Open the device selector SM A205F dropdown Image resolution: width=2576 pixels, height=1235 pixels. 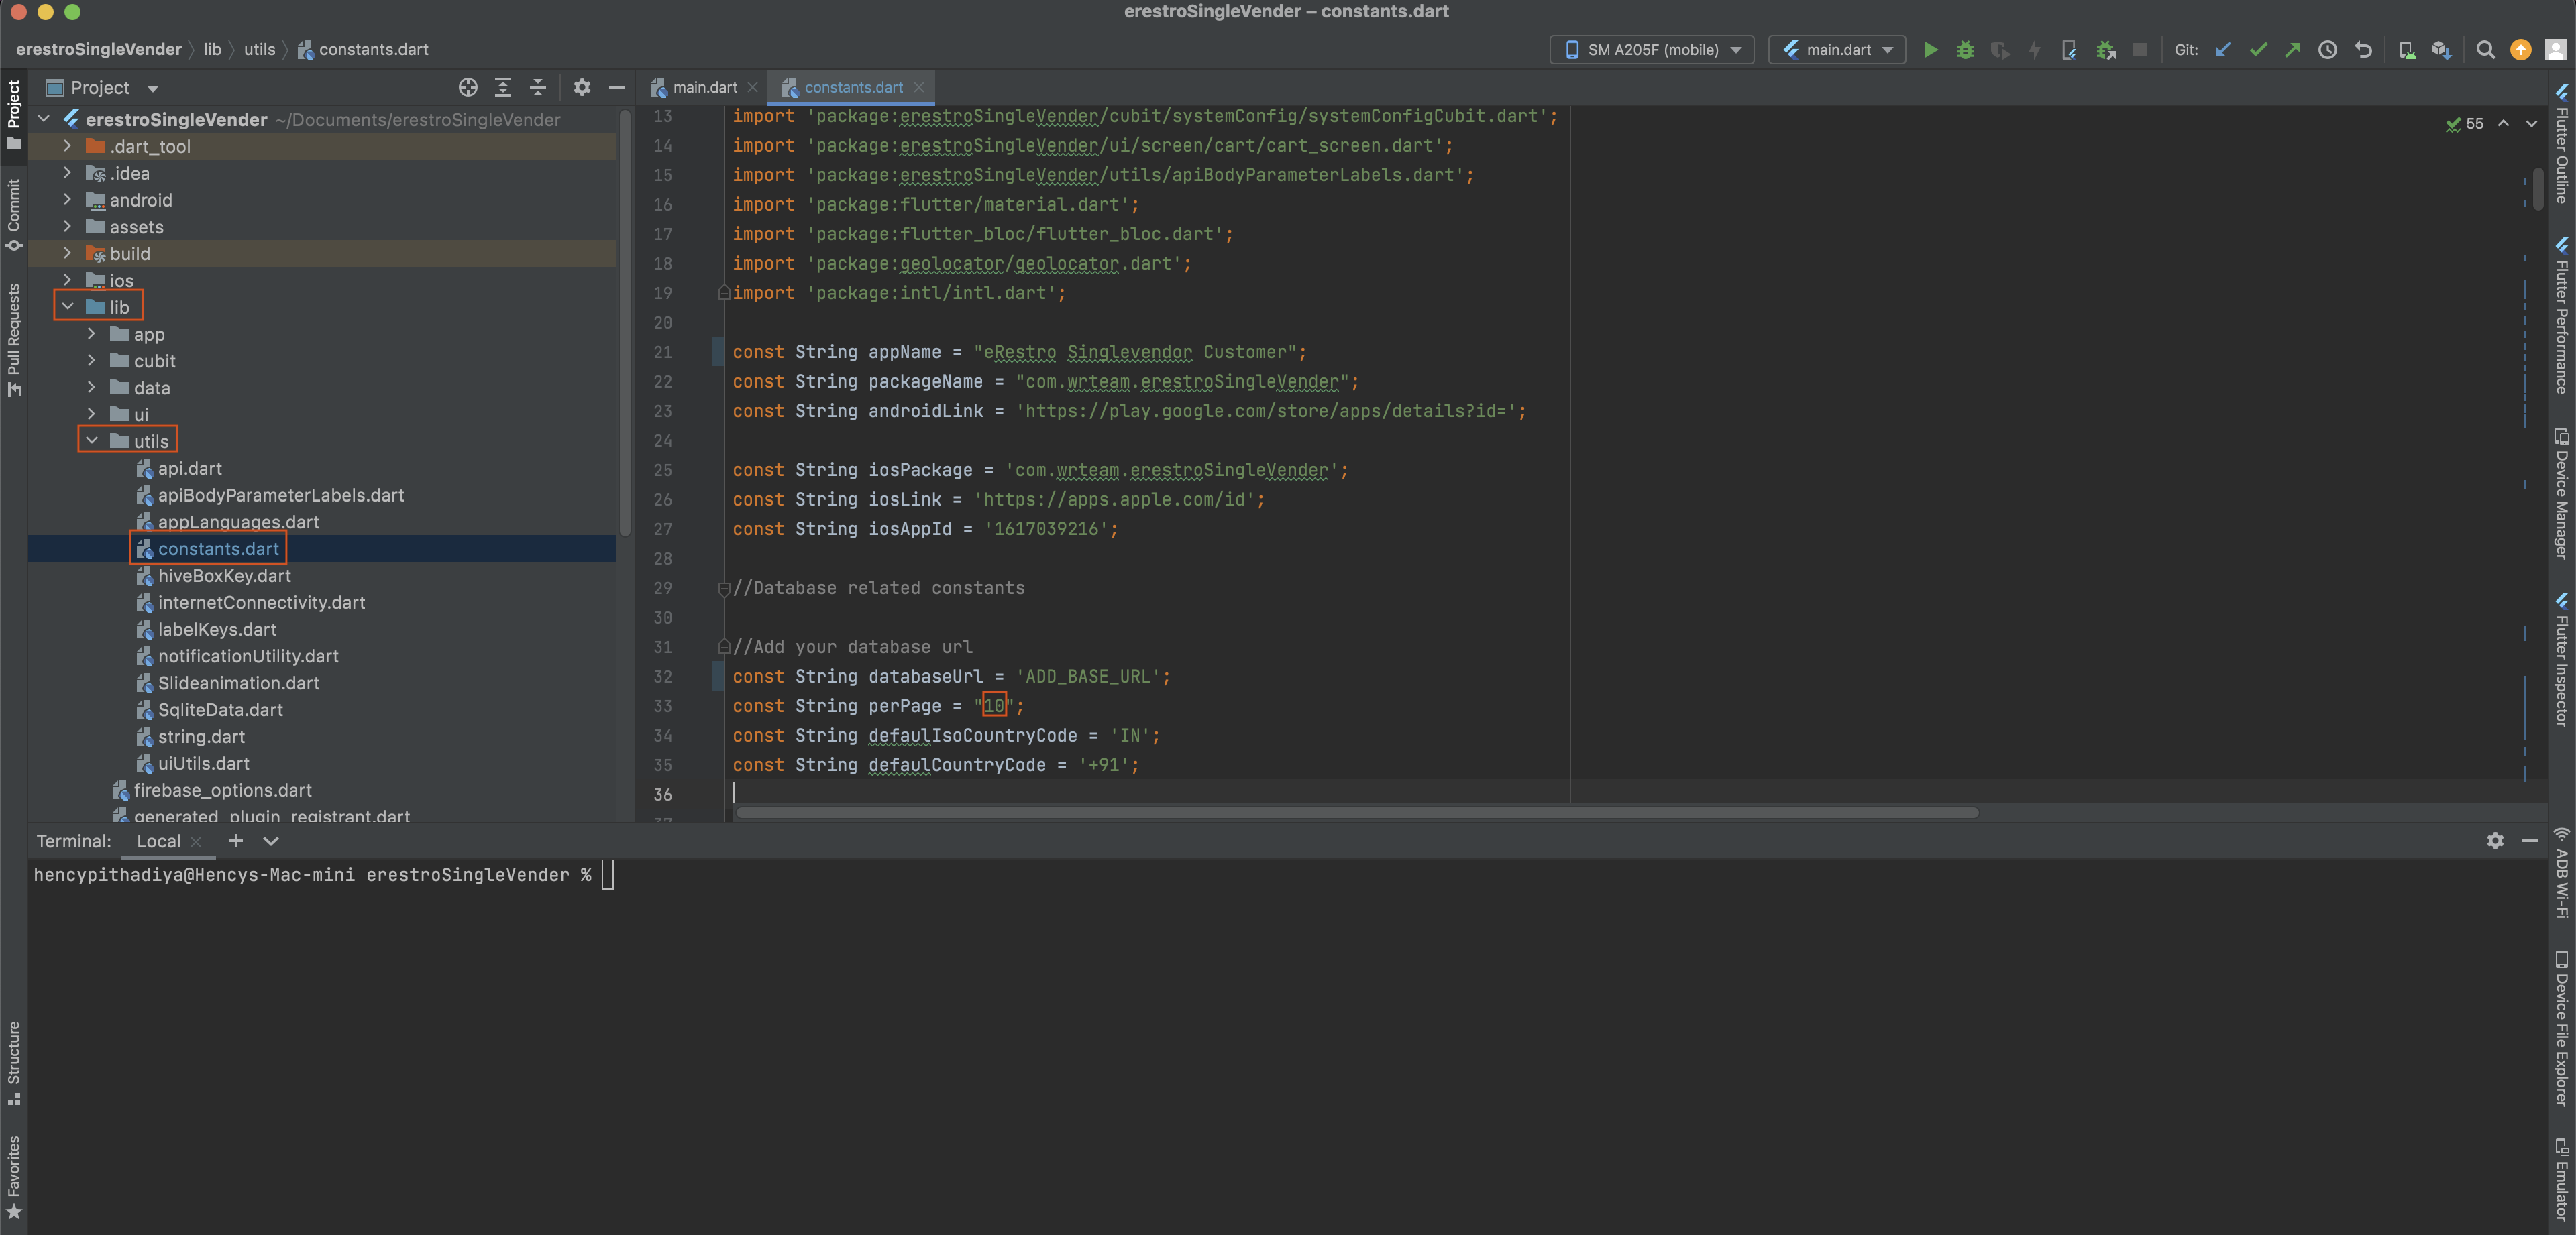point(1652,50)
